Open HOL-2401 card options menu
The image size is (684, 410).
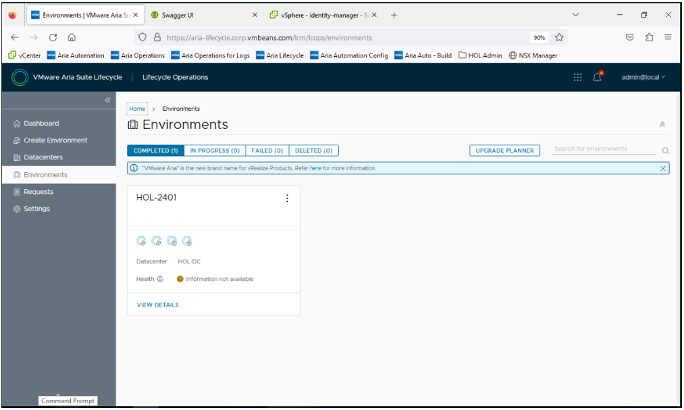pyautogui.click(x=287, y=199)
